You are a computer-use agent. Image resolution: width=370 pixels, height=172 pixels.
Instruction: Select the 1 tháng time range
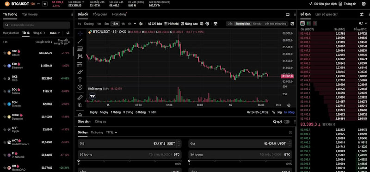click(116, 112)
